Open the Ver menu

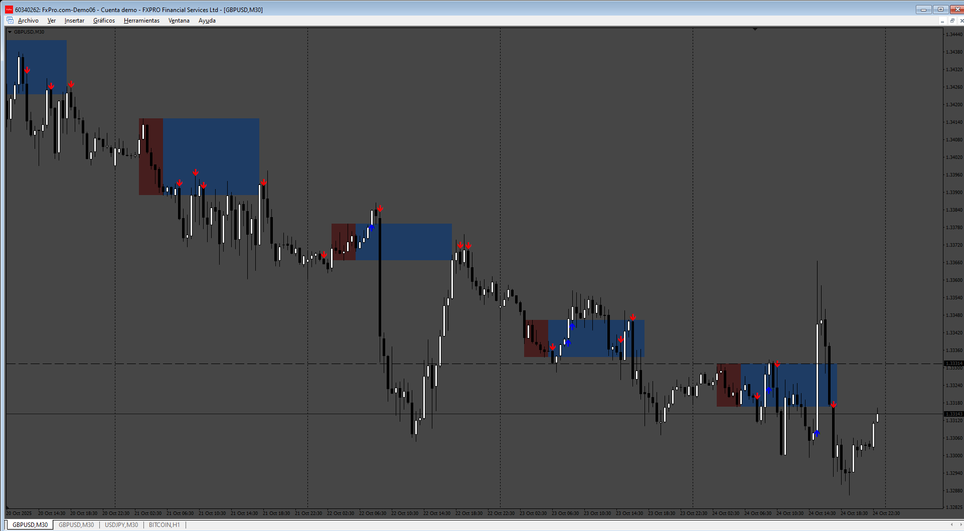coord(51,21)
